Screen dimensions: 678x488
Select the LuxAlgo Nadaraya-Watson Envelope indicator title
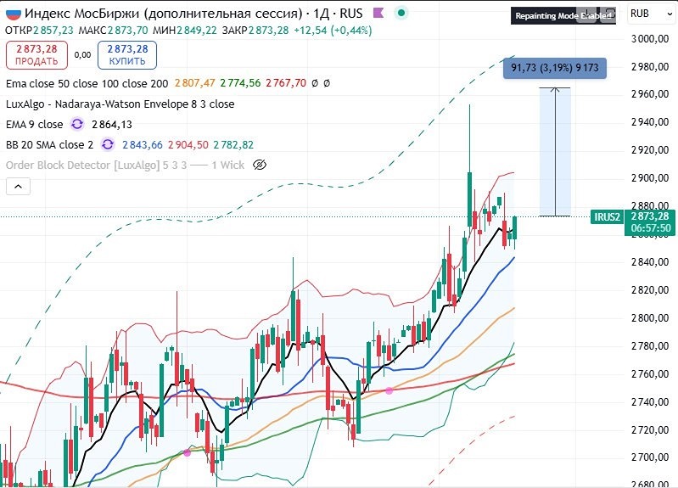coord(120,104)
